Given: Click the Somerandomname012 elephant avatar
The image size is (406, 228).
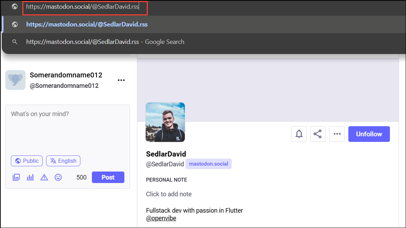Looking at the screenshot, I should (15, 80).
